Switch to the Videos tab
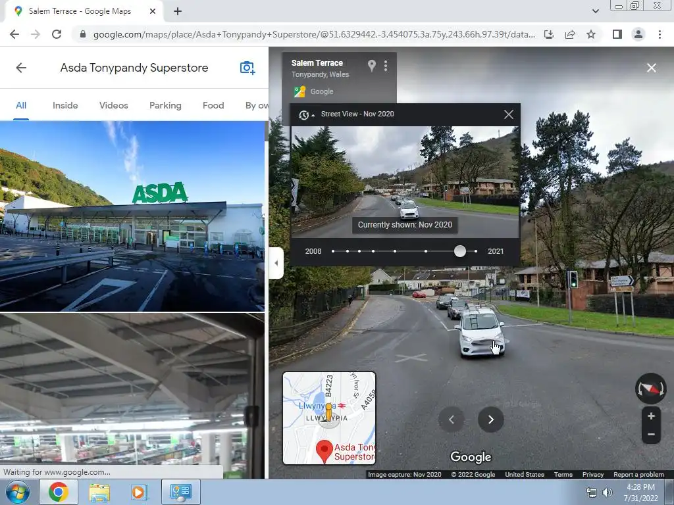Screen dimensions: 674x505 click(113, 105)
